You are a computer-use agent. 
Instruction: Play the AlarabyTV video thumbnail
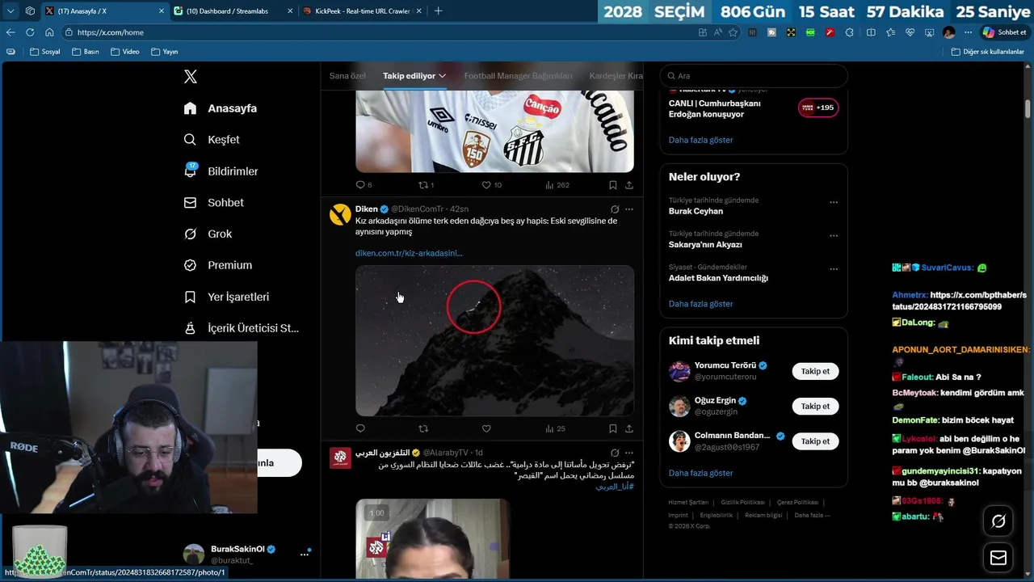pos(432,538)
